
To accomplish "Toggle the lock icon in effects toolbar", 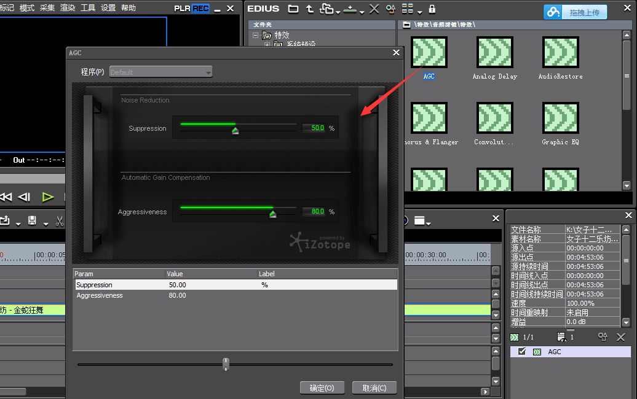I will click(x=432, y=9).
